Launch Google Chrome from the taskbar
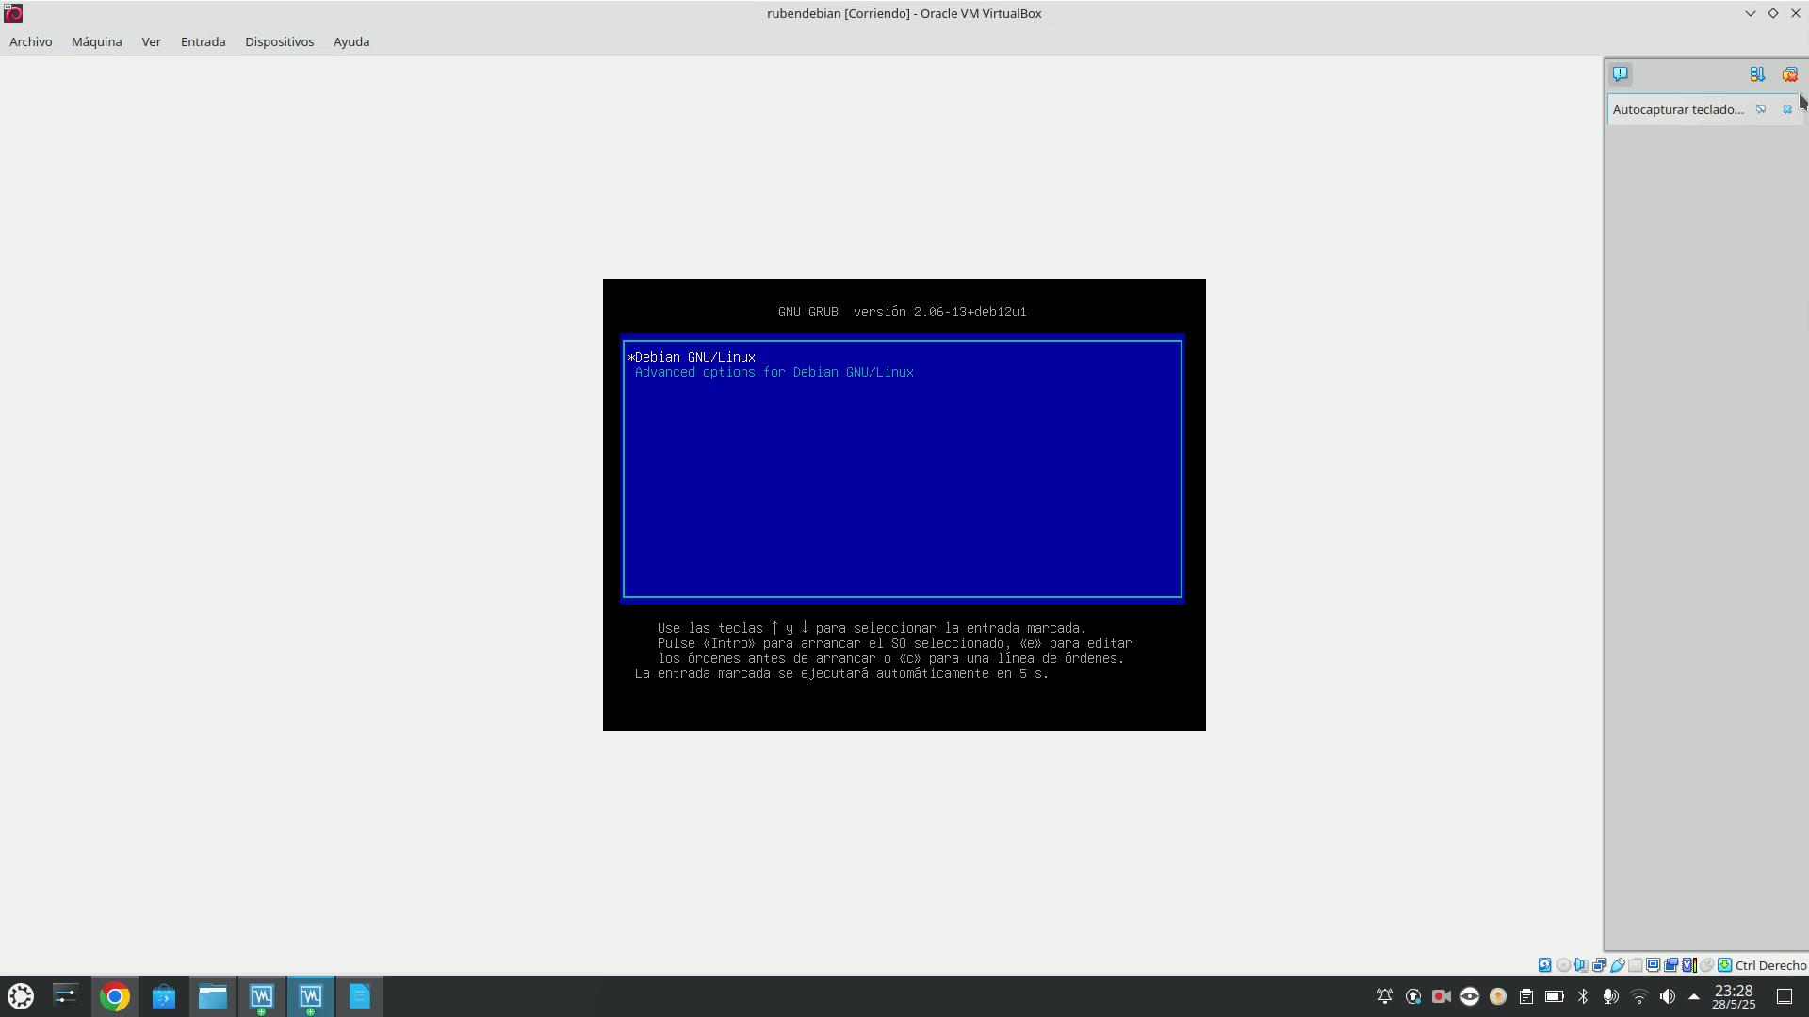This screenshot has width=1809, height=1017. (115, 996)
